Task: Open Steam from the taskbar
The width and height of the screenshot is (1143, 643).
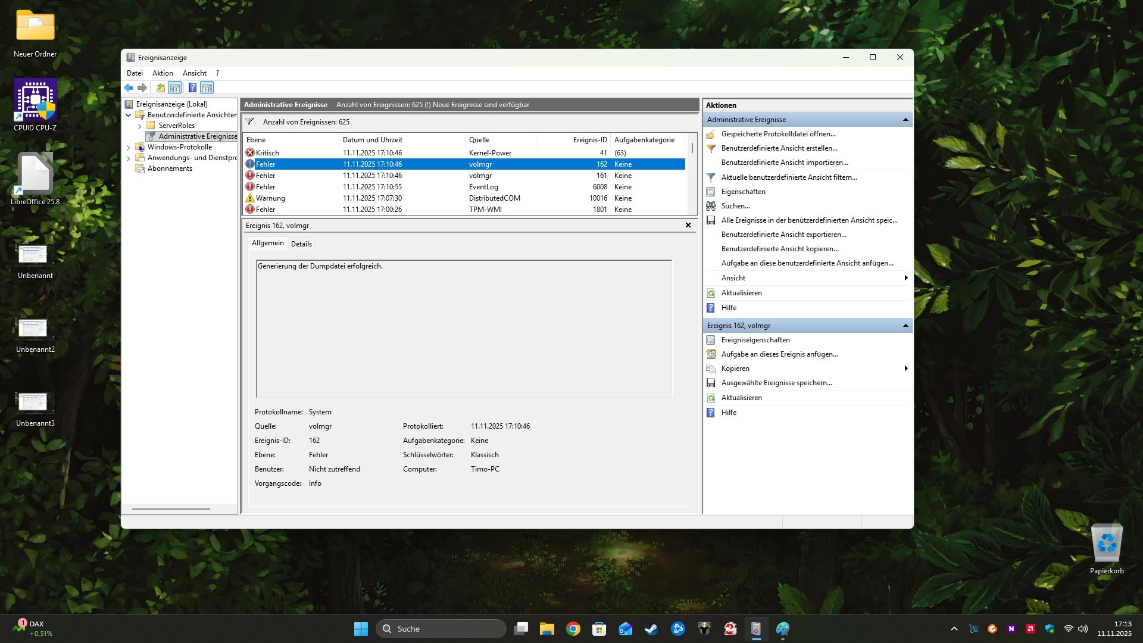Action: point(651,629)
